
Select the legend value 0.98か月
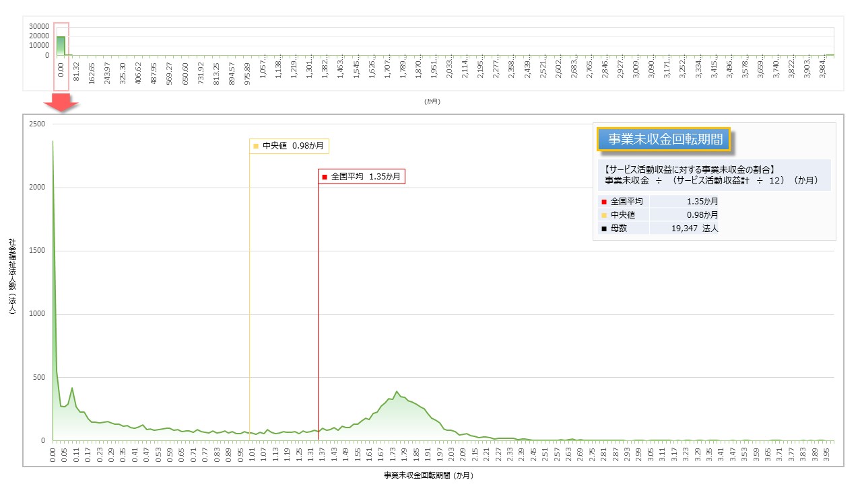pos(702,215)
